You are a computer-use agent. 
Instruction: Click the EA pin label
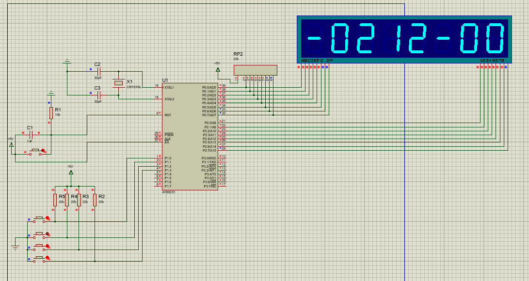tap(167, 142)
